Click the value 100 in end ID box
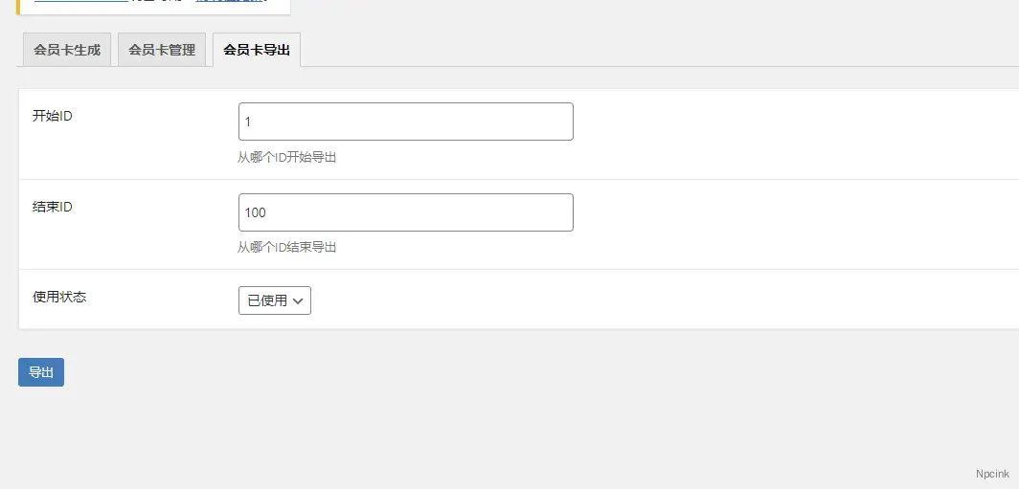The height and width of the screenshot is (489, 1019). tap(255, 212)
